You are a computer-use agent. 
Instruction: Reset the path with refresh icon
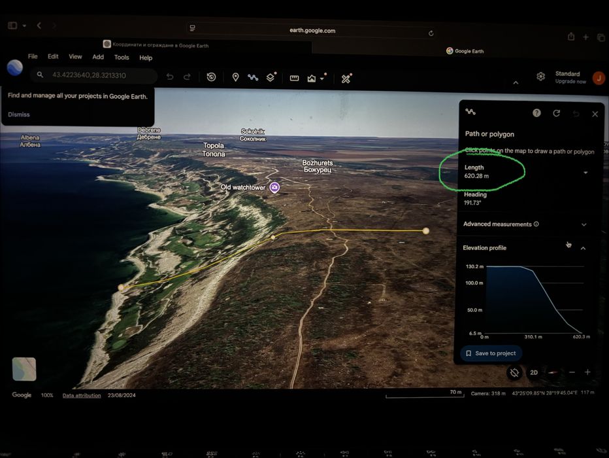(x=556, y=113)
